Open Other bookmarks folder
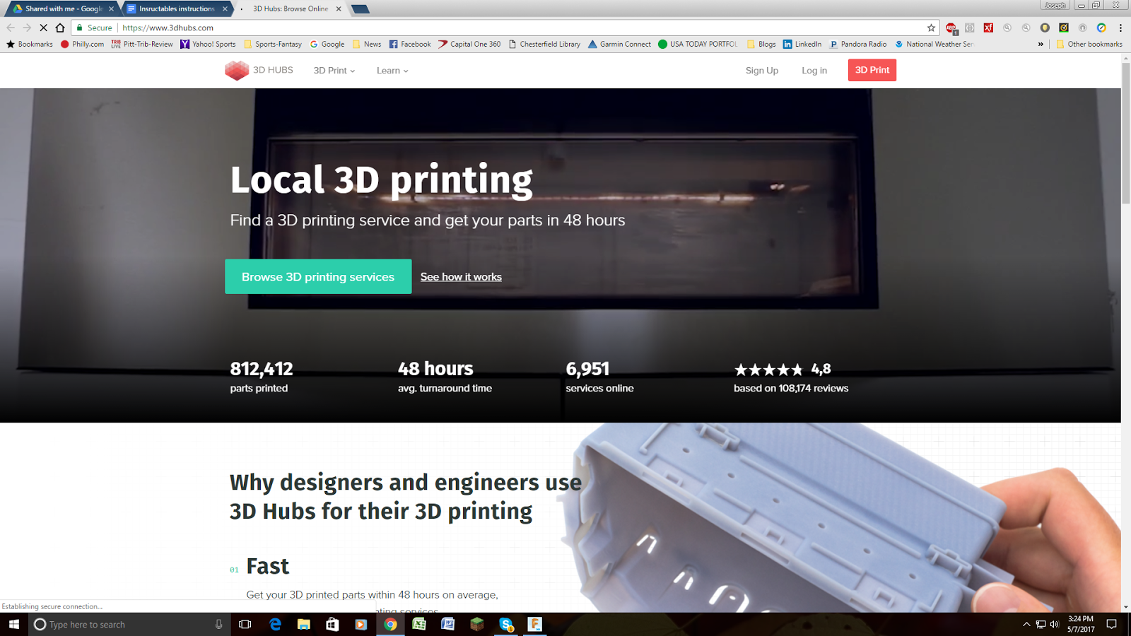This screenshot has height=636, width=1131. 1089,44
